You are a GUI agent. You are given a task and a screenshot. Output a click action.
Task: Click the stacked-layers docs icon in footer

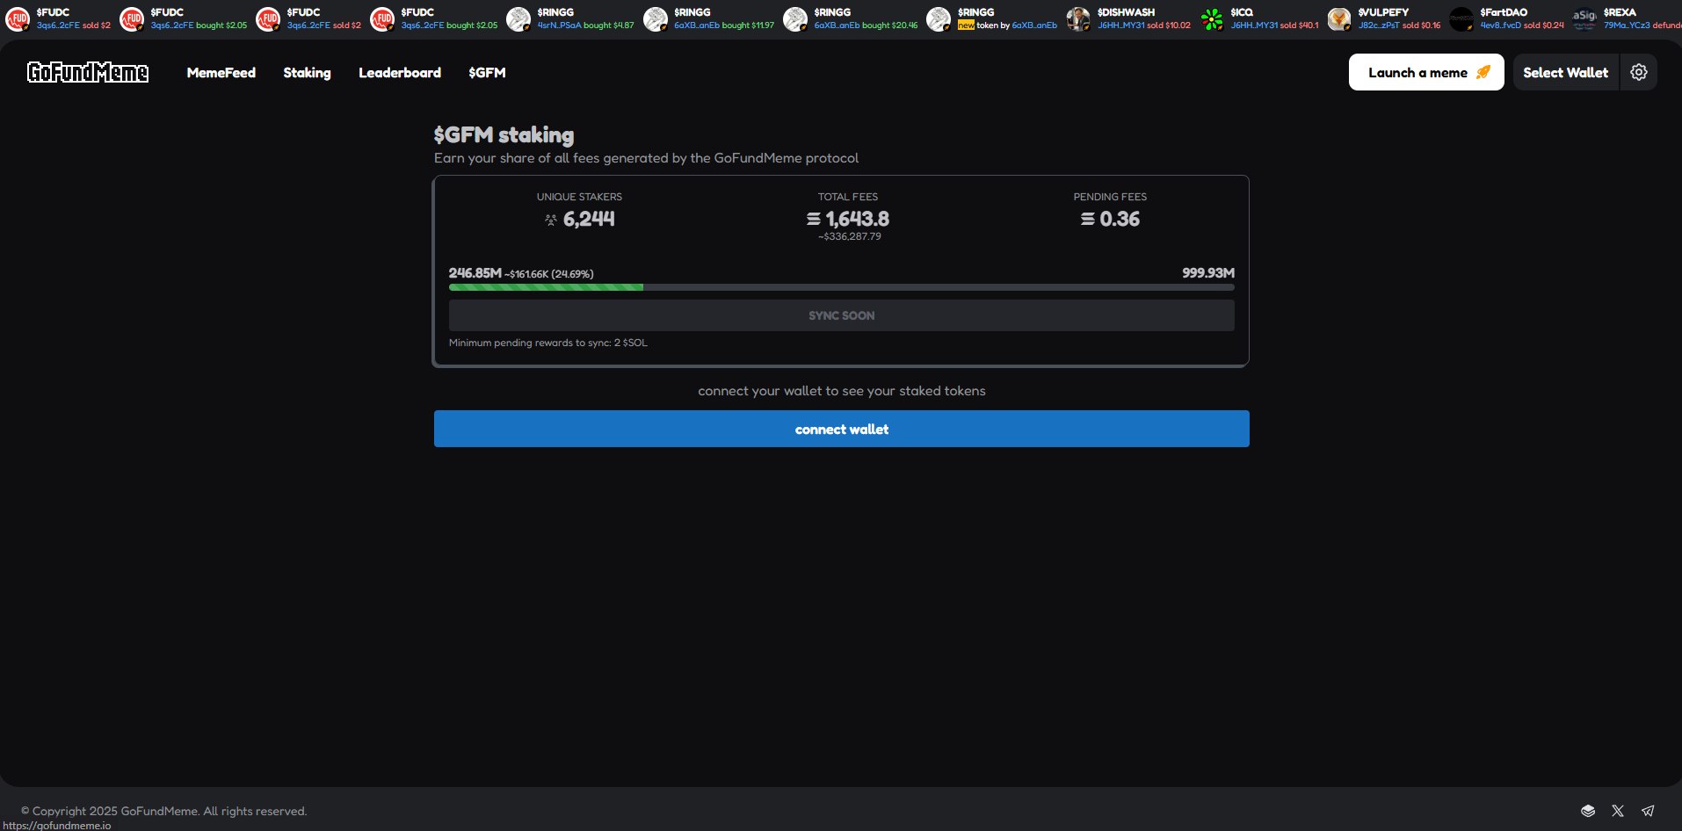tap(1588, 811)
